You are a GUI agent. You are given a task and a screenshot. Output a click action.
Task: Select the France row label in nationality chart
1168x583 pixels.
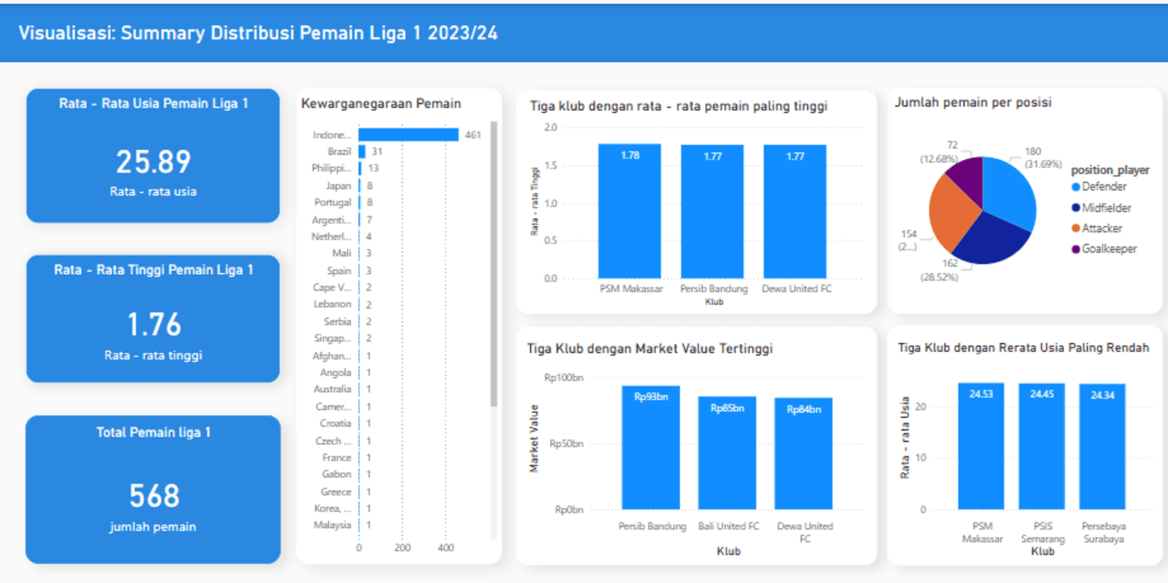pyautogui.click(x=337, y=458)
